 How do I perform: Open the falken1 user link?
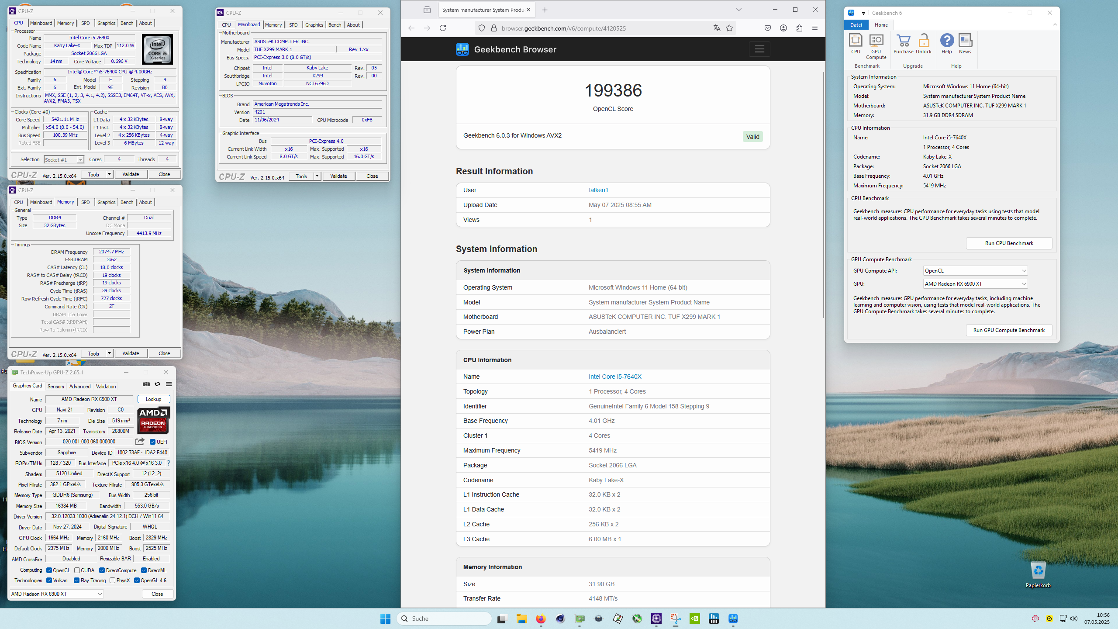tap(598, 190)
